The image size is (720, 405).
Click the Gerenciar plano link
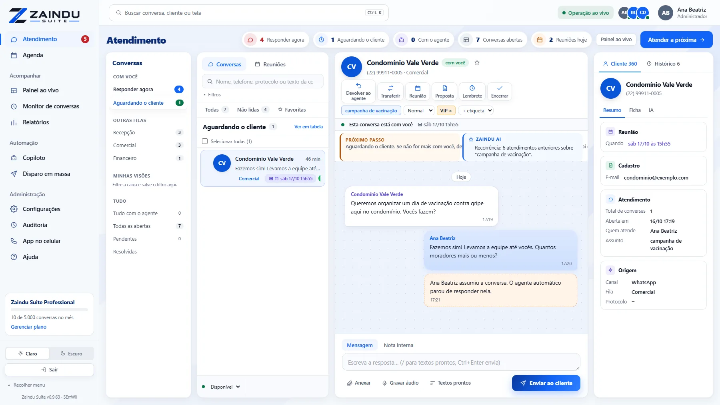pyautogui.click(x=28, y=327)
